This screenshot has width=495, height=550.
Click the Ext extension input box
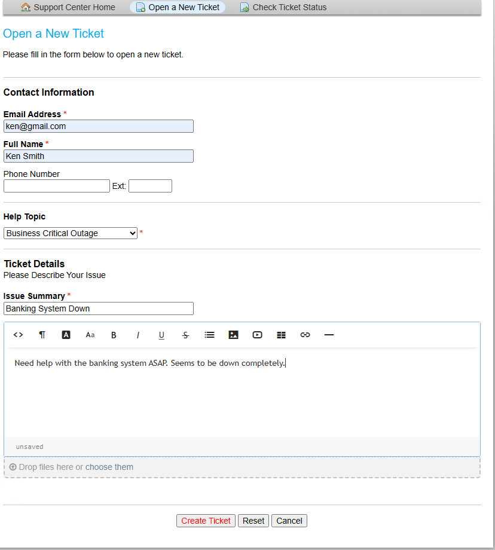tap(150, 186)
